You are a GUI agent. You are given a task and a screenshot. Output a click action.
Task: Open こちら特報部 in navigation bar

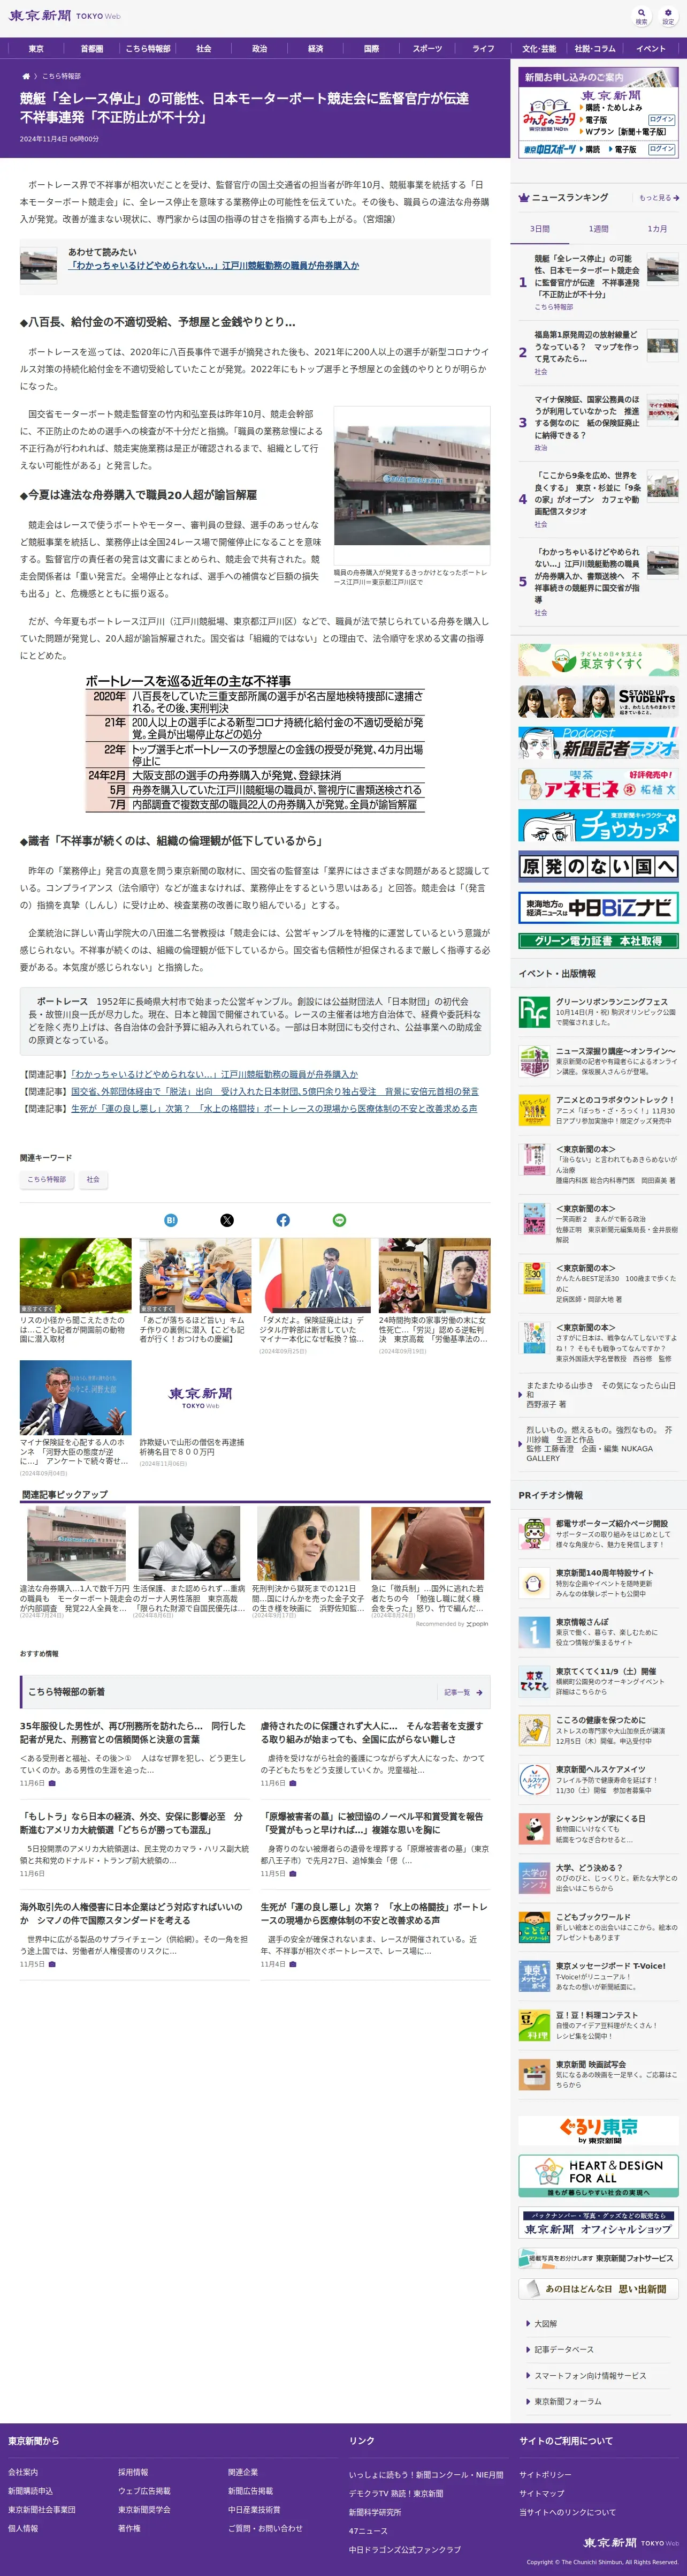pos(148,49)
